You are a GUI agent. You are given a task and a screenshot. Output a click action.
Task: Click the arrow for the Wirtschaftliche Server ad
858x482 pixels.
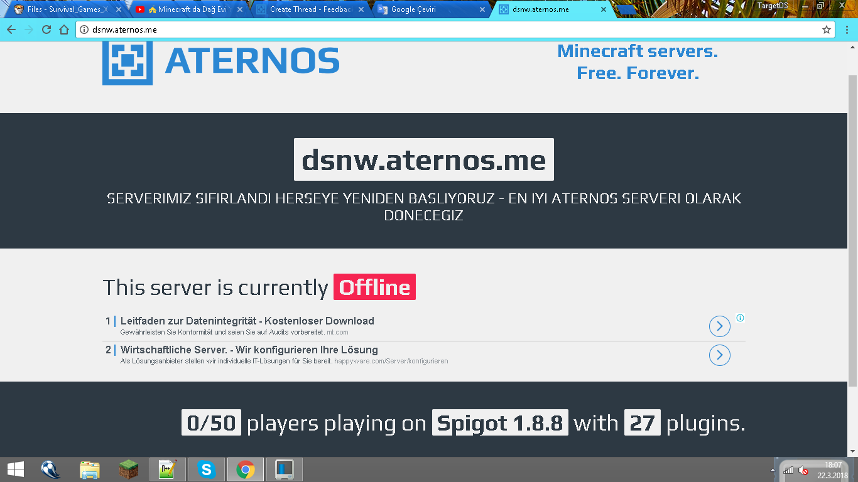point(719,355)
